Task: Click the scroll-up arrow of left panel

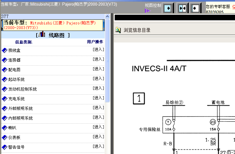Action: point(107,16)
